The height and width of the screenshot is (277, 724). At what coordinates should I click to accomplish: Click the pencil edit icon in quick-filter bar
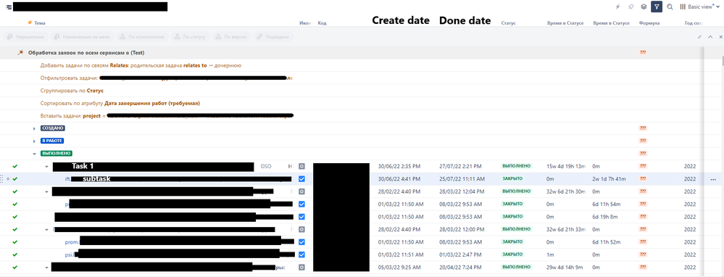click(699, 36)
